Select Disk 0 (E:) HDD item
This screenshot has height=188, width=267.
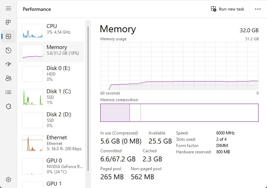[x=51, y=74]
